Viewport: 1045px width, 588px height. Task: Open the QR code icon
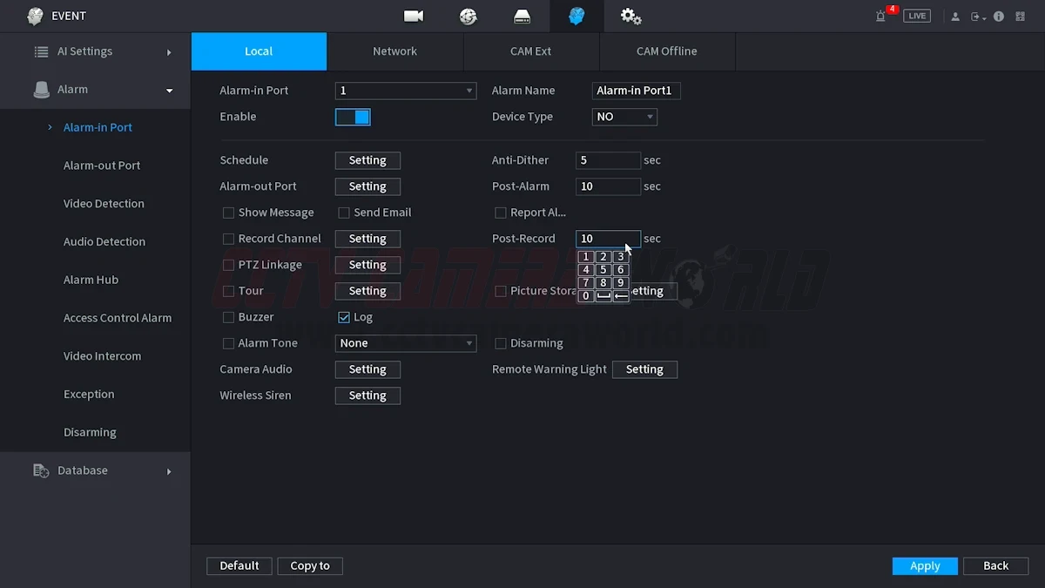[1020, 17]
